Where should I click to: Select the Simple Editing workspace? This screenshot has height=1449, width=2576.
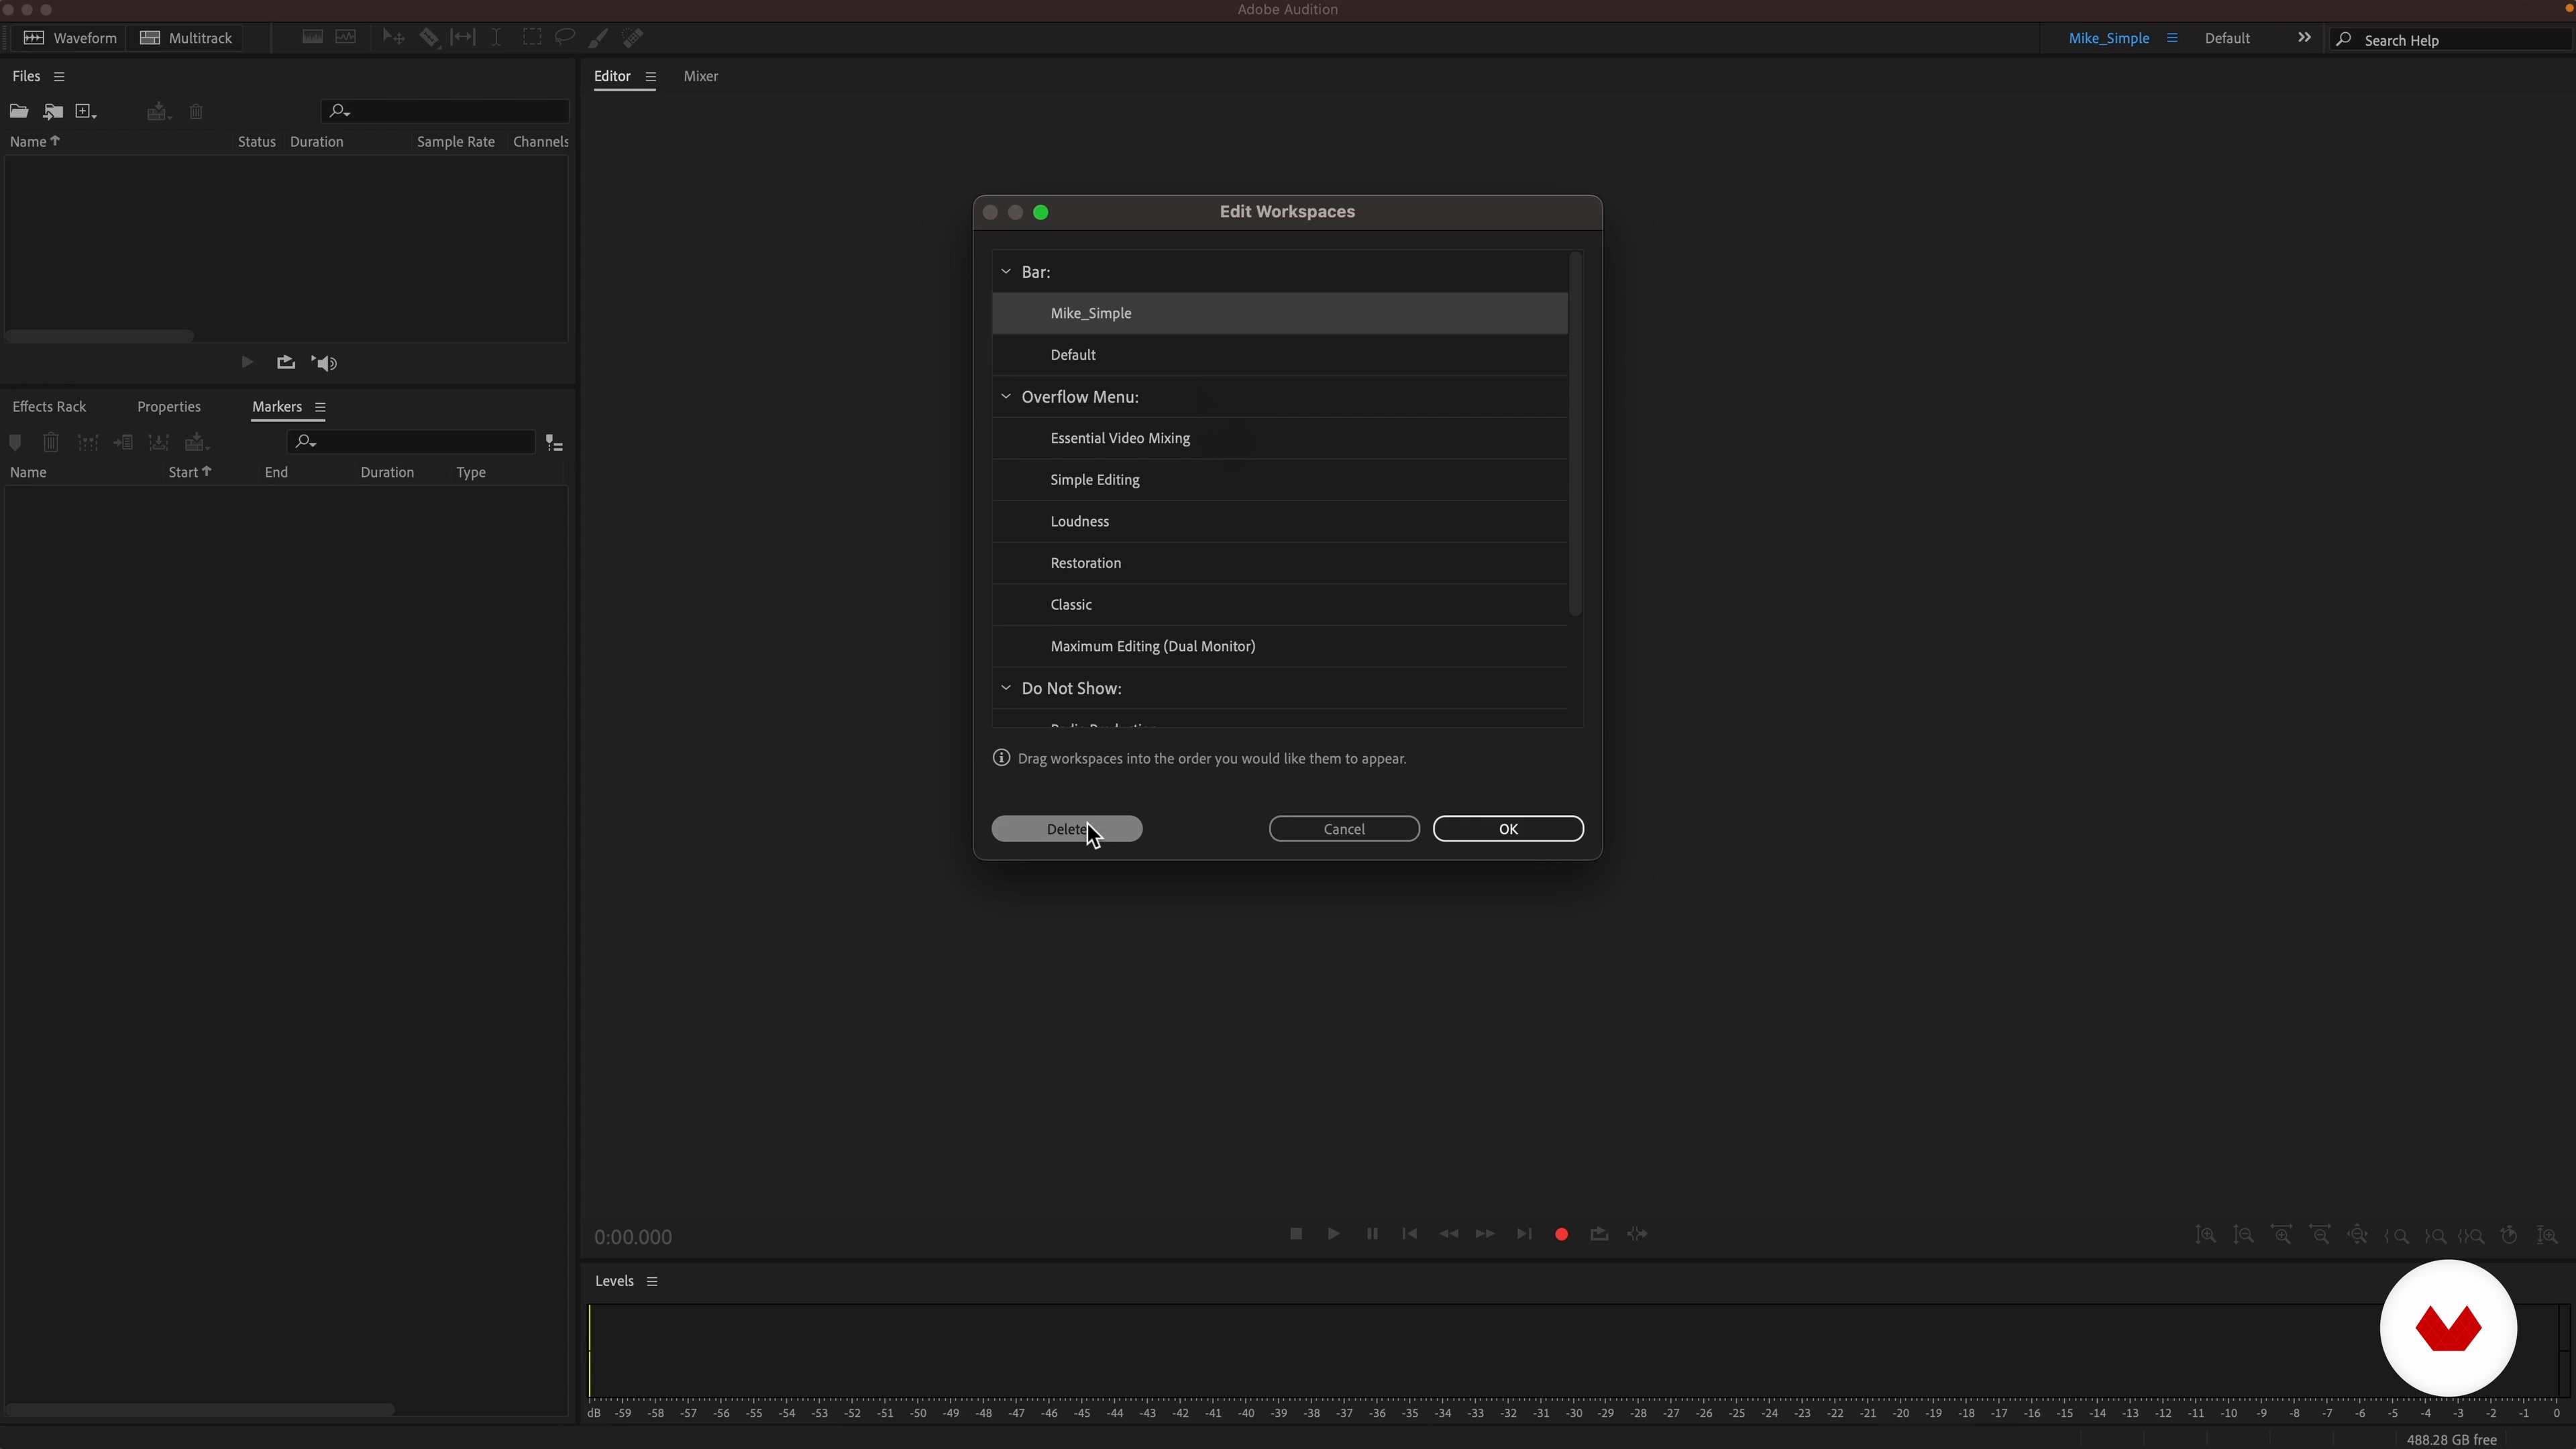pyautogui.click(x=1280, y=480)
